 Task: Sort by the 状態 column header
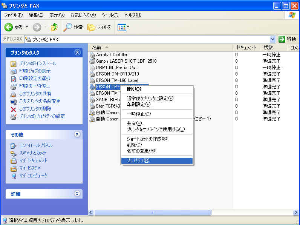[273, 48]
